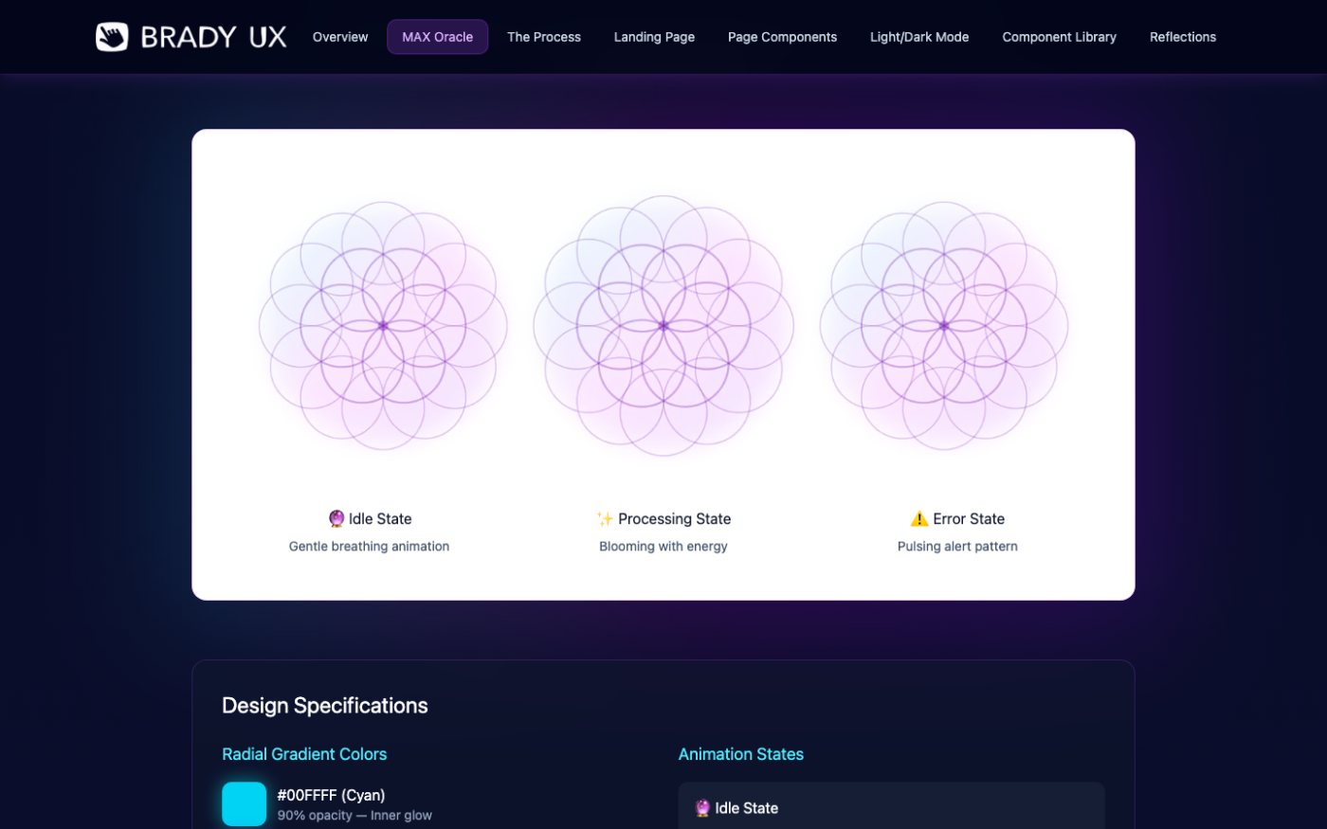Image resolution: width=1327 pixels, height=829 pixels.
Task: Open the Overview nav tab
Action: click(340, 37)
